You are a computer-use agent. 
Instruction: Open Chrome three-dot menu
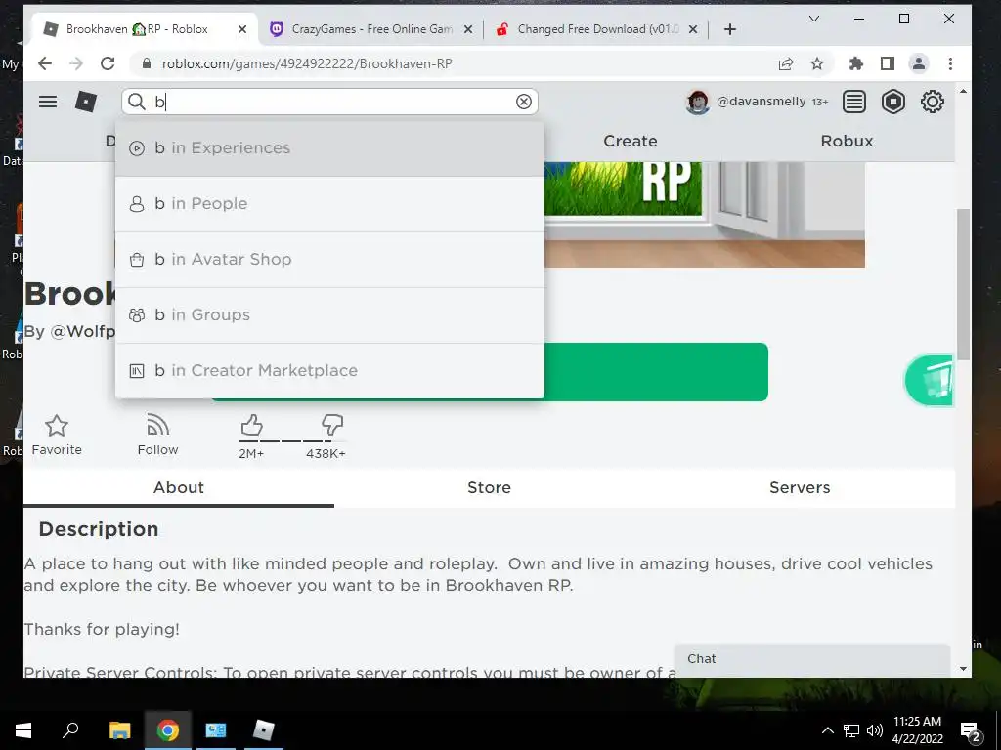950,63
